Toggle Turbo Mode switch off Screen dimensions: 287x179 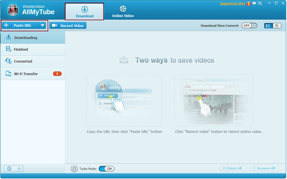click(x=106, y=168)
